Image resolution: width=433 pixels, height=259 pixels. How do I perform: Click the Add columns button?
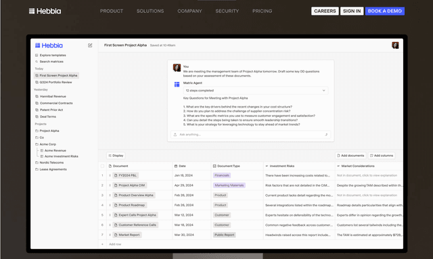(382, 156)
